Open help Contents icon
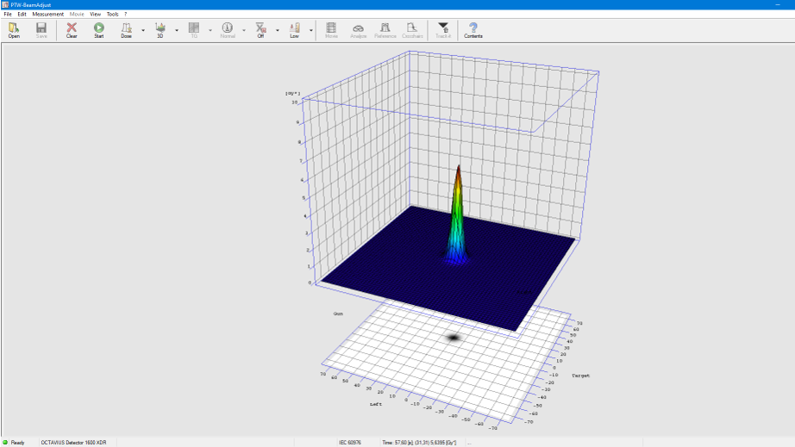This screenshot has width=795, height=447. (473, 30)
